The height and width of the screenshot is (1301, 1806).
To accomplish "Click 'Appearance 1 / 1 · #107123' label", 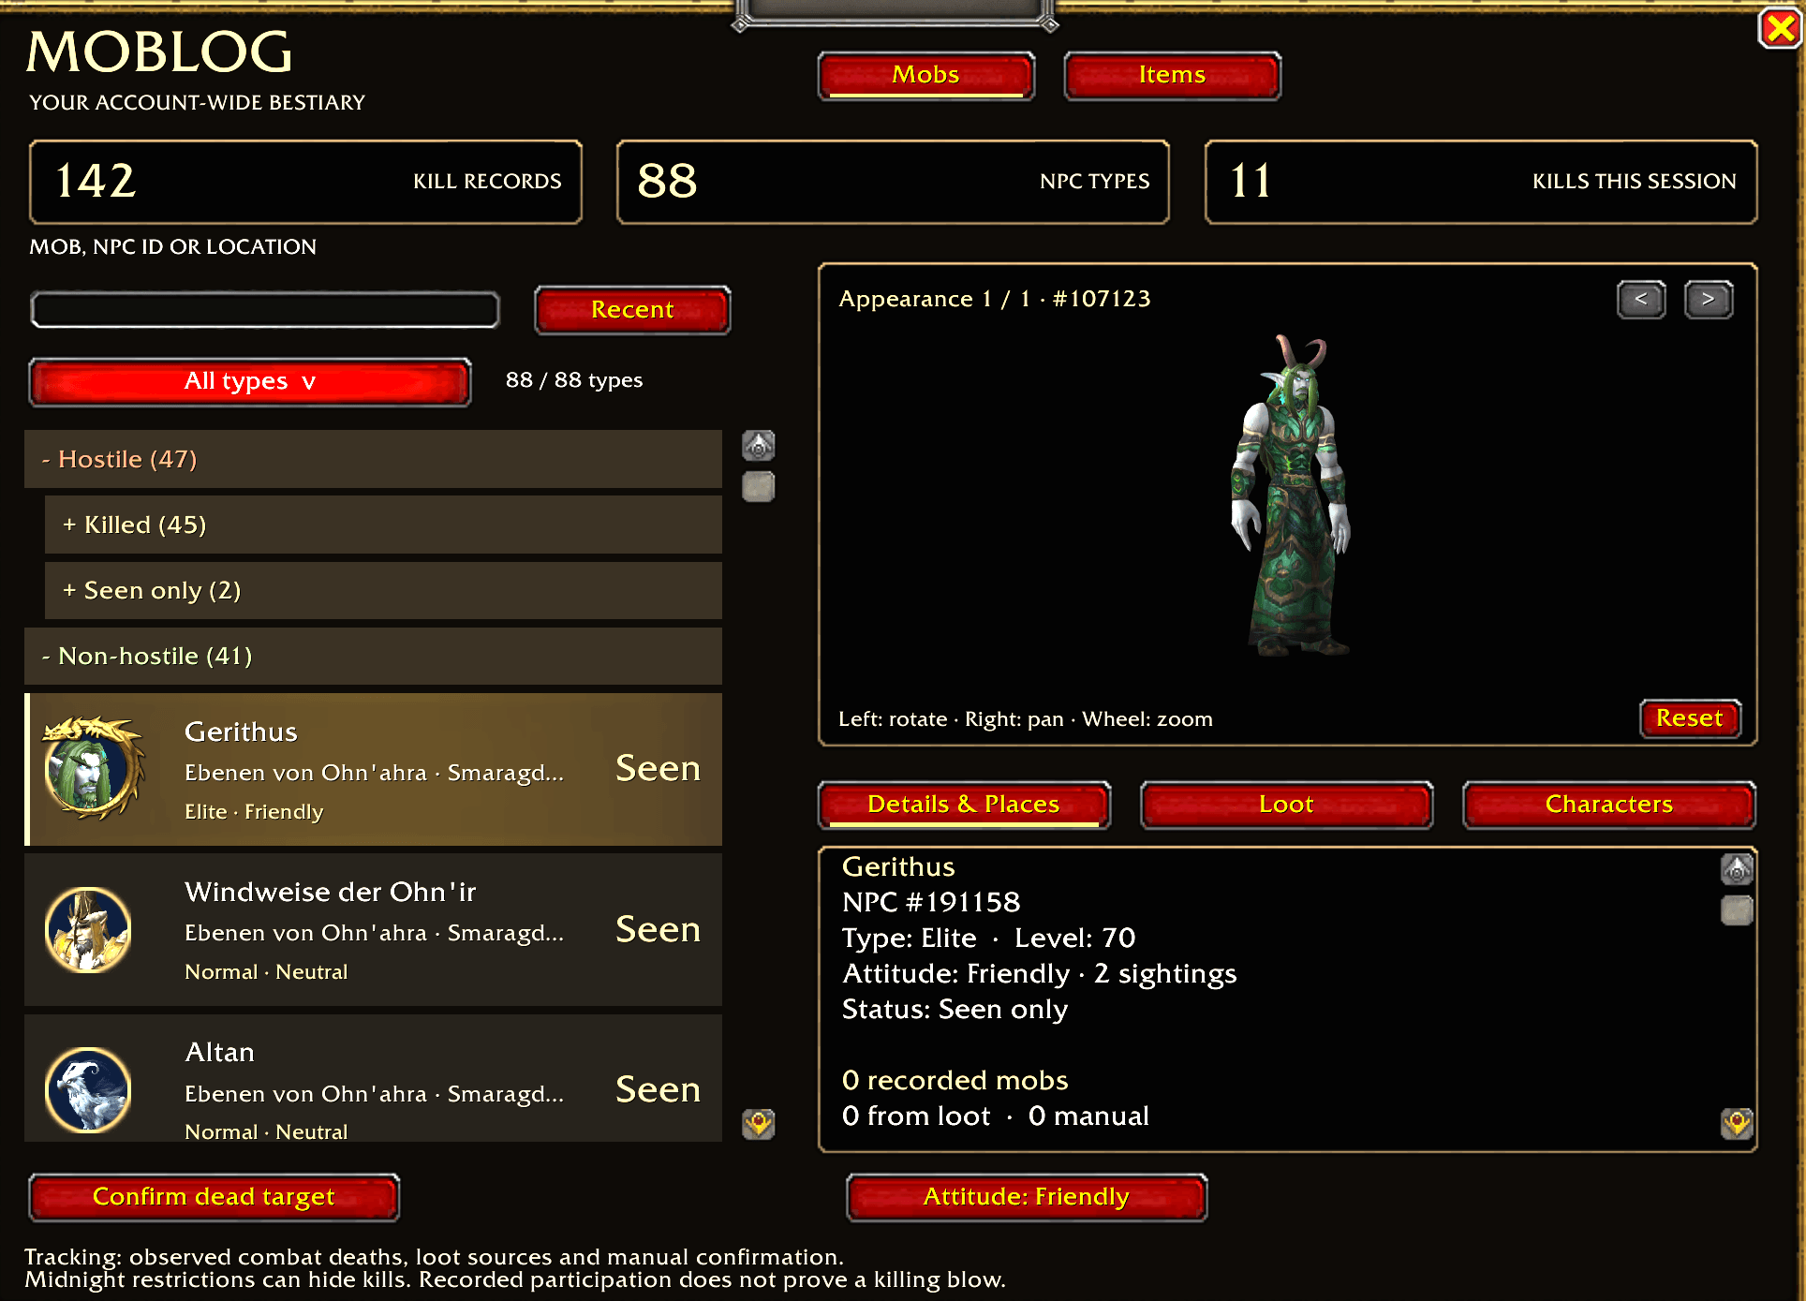I will pyautogui.click(x=995, y=299).
